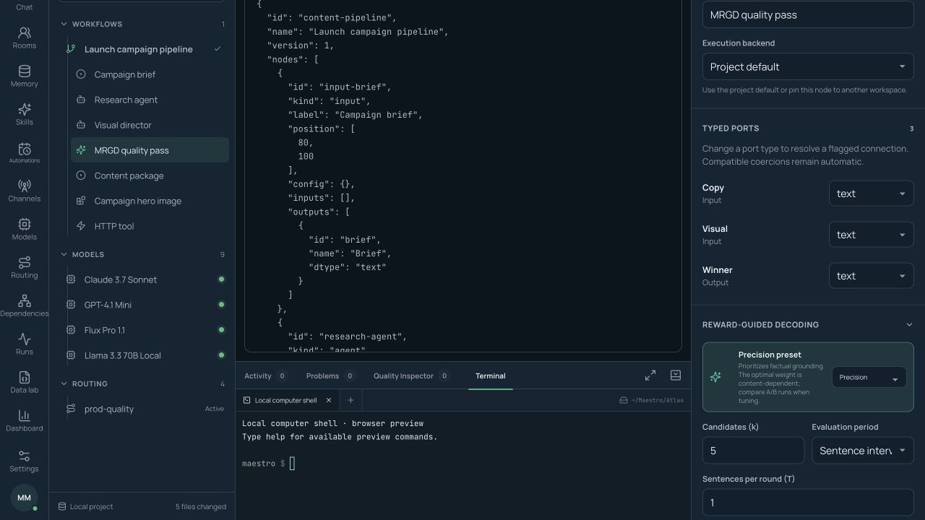The height and width of the screenshot is (520, 925).
Task: Collapse the Workflows section
Action: (x=64, y=24)
